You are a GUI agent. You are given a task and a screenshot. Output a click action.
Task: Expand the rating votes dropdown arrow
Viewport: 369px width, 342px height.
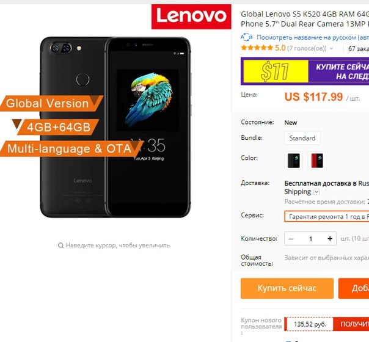pyautogui.click(x=331, y=49)
